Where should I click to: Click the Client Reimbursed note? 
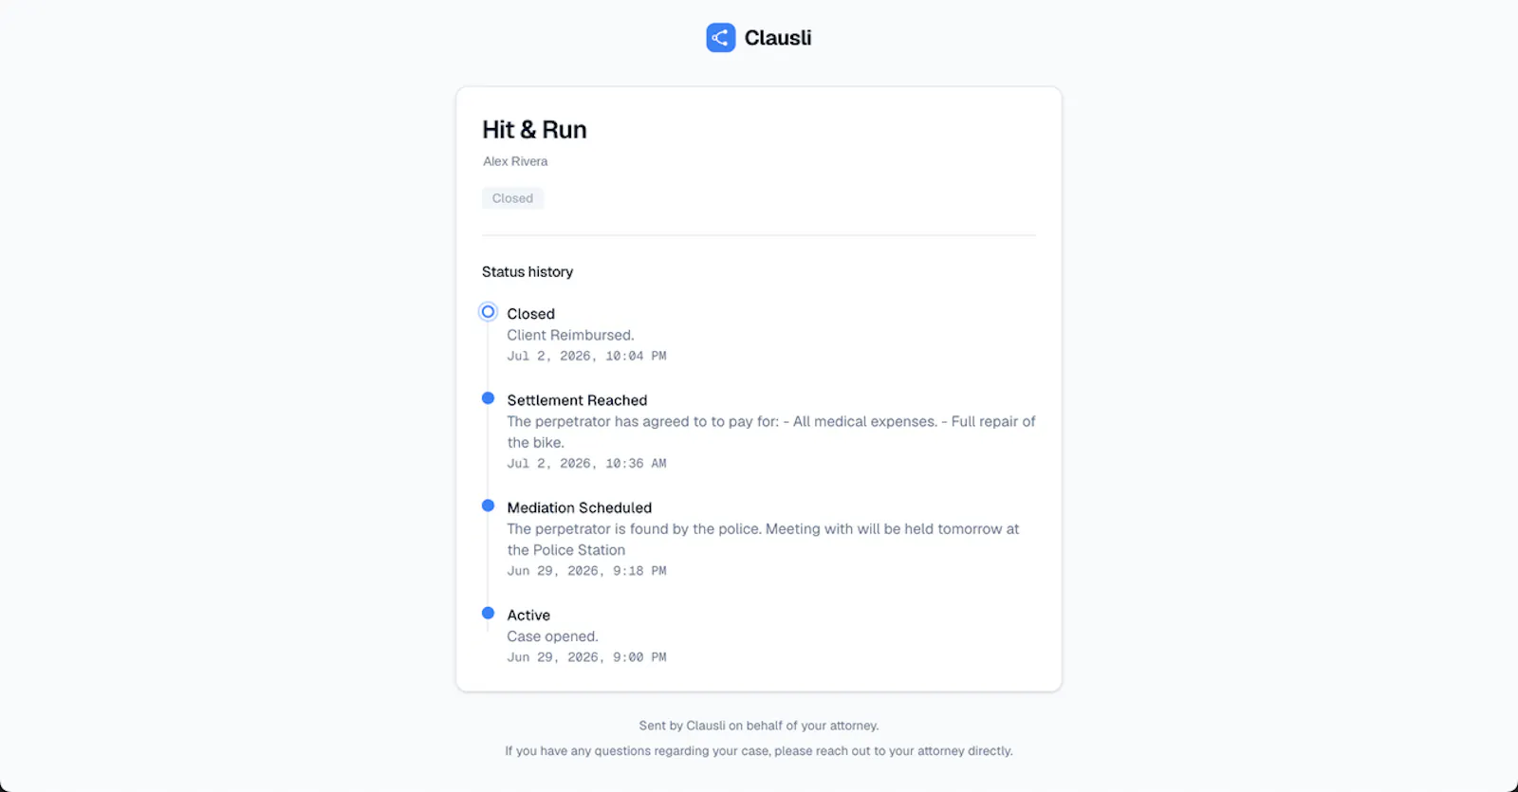(570, 335)
